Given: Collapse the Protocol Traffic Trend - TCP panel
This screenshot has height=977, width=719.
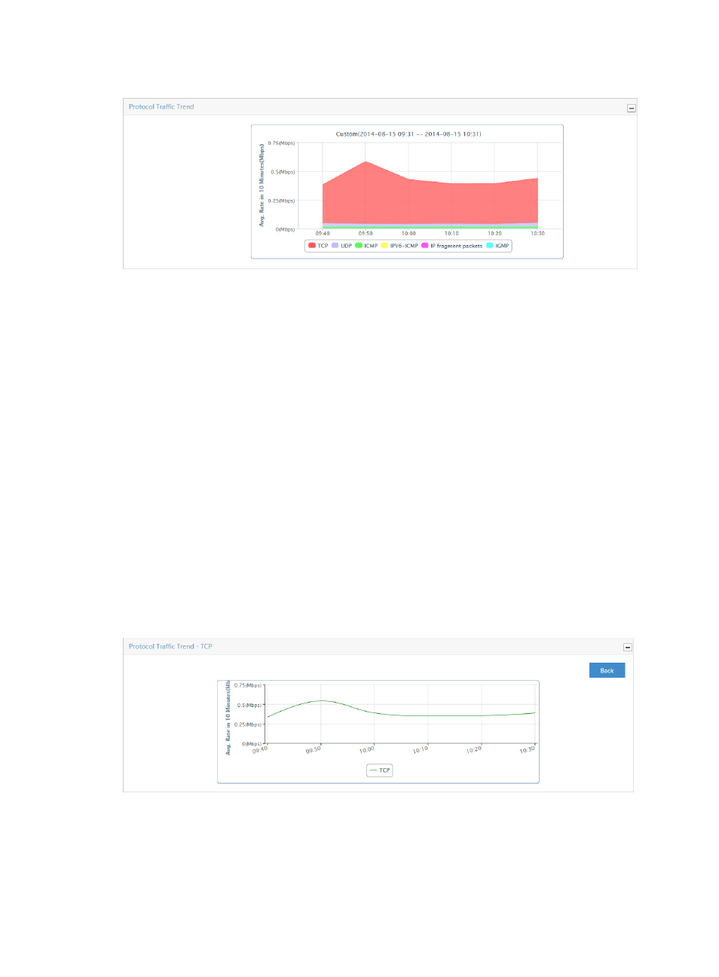Looking at the screenshot, I should pyautogui.click(x=627, y=647).
